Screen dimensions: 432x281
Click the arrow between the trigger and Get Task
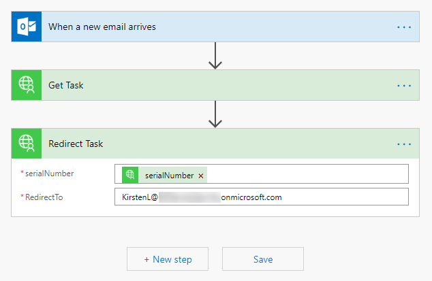coord(215,56)
